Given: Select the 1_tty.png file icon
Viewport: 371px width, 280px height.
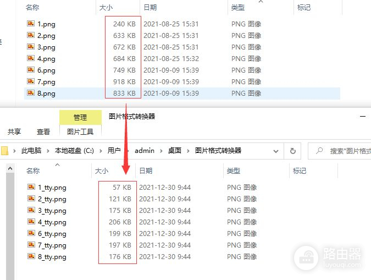Looking at the screenshot, I should point(31,187).
